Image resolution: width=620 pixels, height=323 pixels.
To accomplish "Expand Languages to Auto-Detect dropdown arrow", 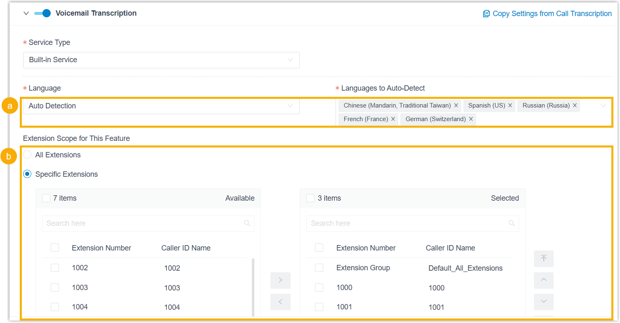I will point(603,105).
